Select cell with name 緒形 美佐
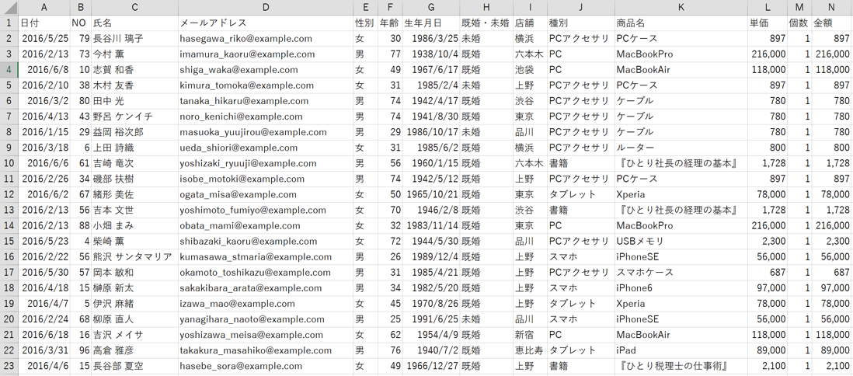 tap(135, 194)
